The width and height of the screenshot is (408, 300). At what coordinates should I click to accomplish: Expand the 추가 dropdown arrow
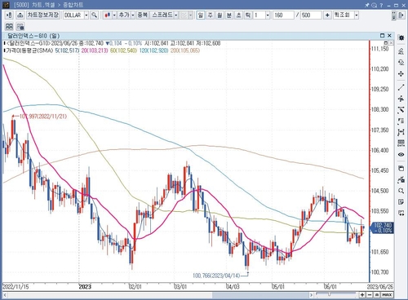click(133, 15)
